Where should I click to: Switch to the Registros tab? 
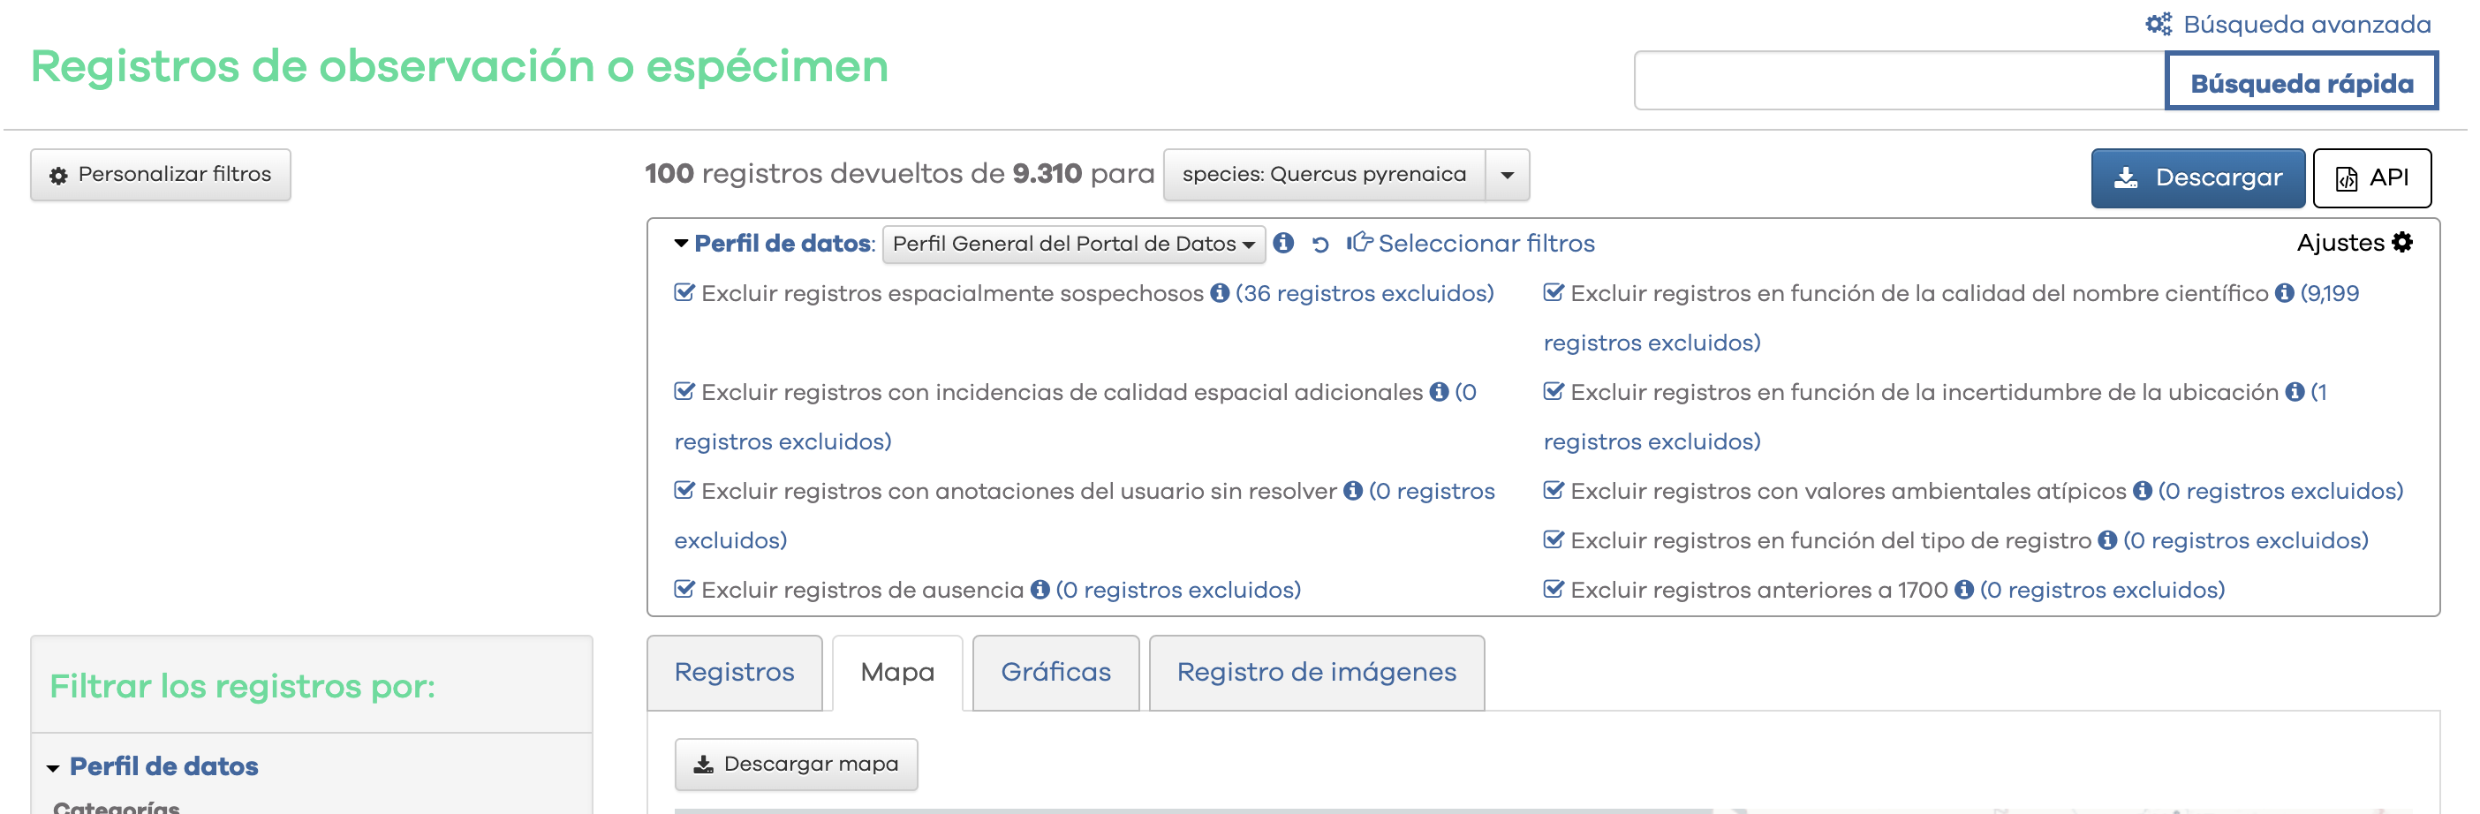(x=734, y=672)
